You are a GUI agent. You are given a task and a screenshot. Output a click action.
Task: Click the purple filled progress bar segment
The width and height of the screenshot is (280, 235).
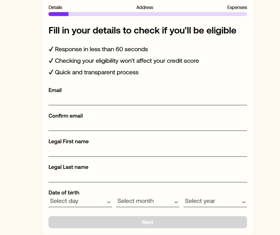58,14
